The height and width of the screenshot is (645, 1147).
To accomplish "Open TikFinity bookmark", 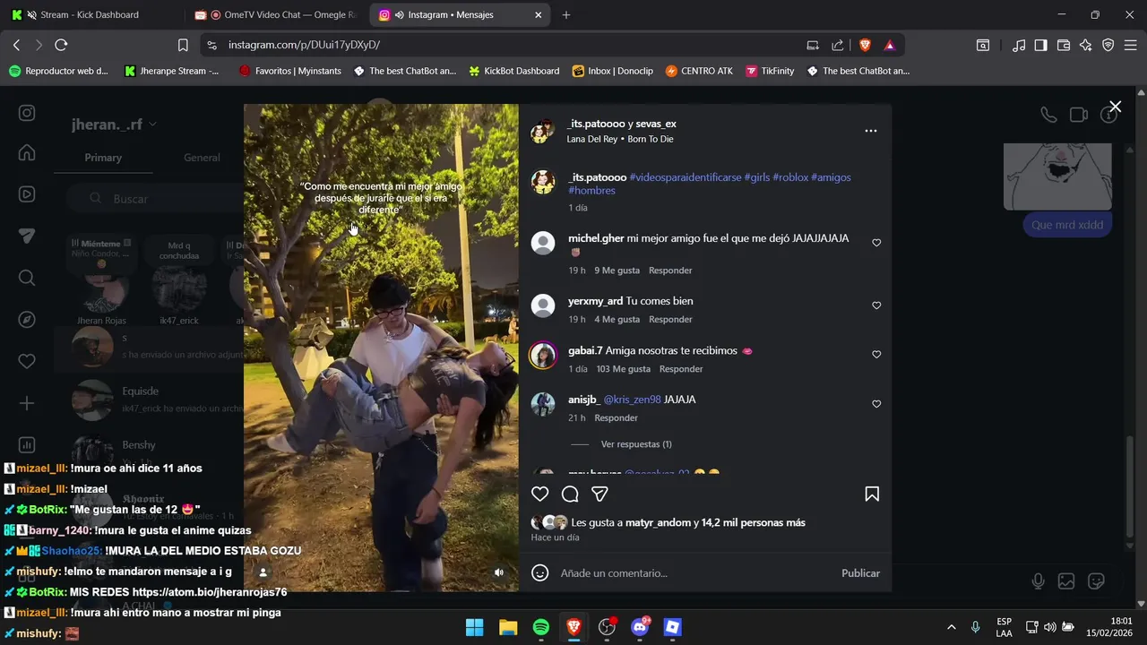I will point(770,71).
